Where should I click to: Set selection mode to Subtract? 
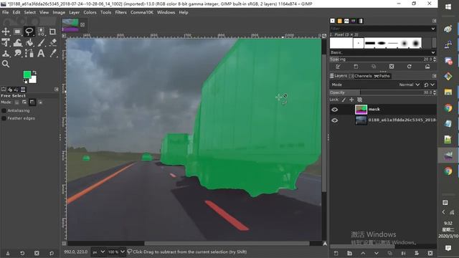32,102
